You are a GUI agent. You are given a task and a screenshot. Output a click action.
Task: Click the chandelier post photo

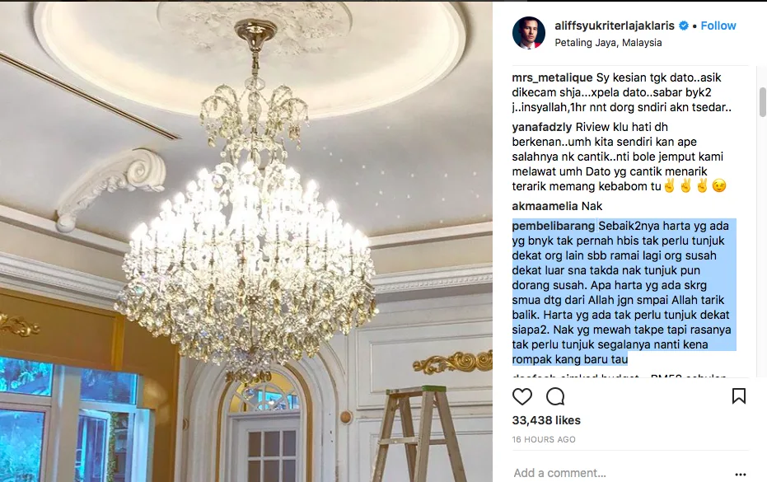[246, 241]
